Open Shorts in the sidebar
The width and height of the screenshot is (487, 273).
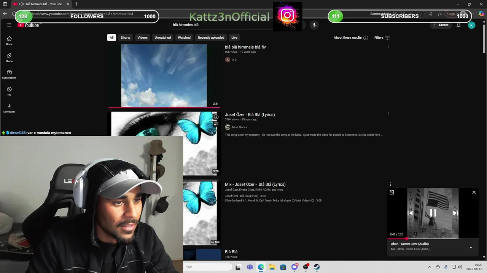pos(9,58)
